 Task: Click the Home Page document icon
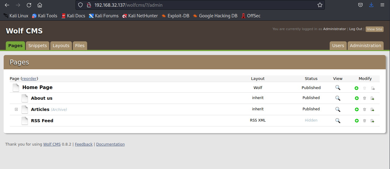click(16, 88)
